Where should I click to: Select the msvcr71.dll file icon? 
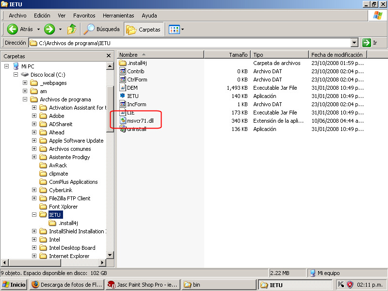123,121
